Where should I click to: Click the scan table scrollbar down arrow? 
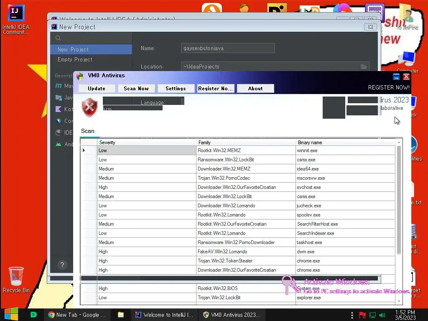coord(399,301)
